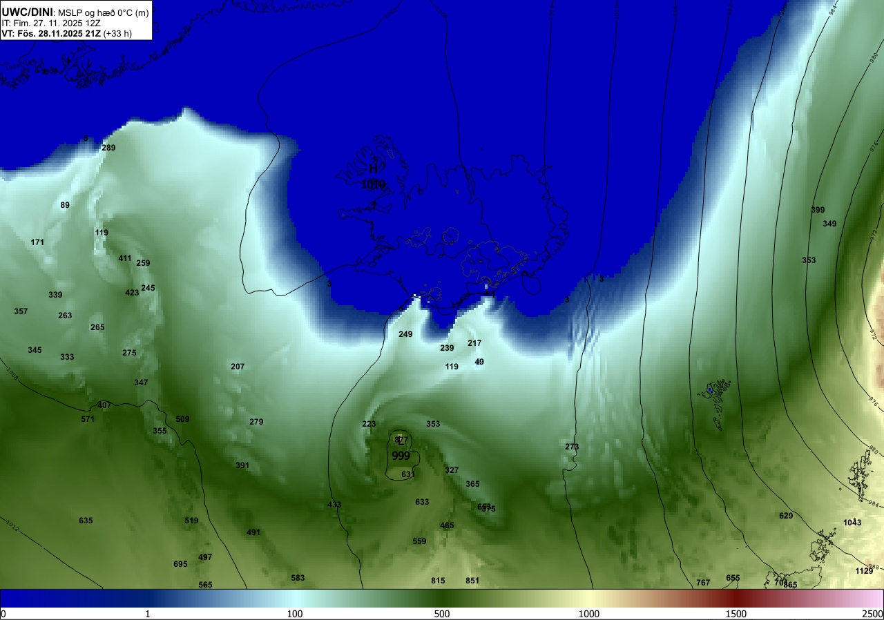This screenshot has width=884, height=620.
Task: Click the 1000 label on the color scale
Action: coord(589,614)
